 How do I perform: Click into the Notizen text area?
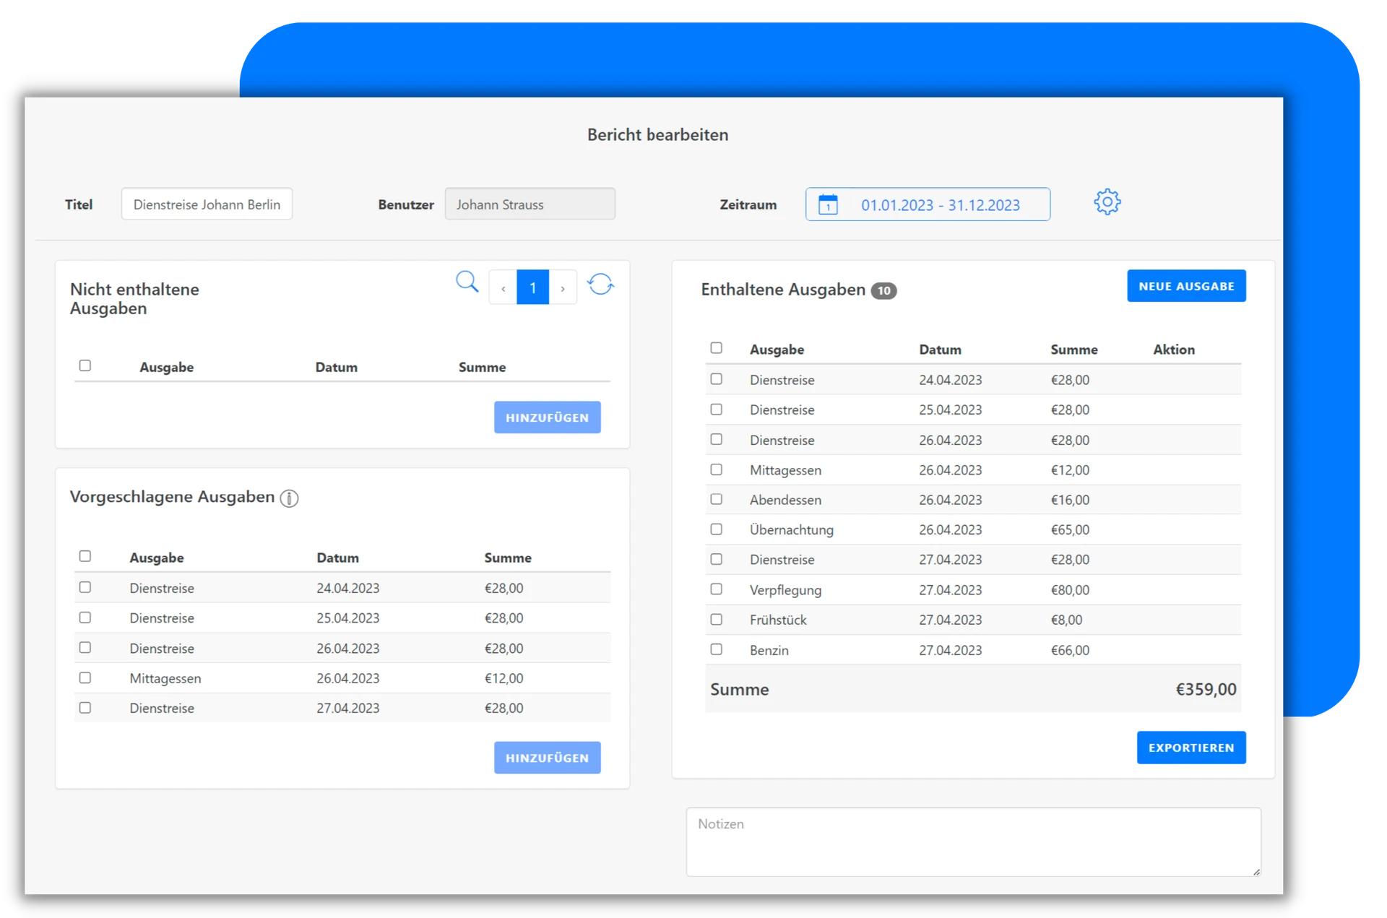pos(972,842)
